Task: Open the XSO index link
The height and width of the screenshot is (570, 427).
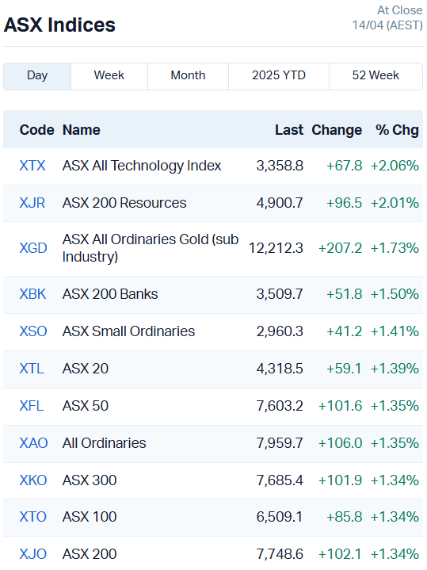Action: point(33,331)
